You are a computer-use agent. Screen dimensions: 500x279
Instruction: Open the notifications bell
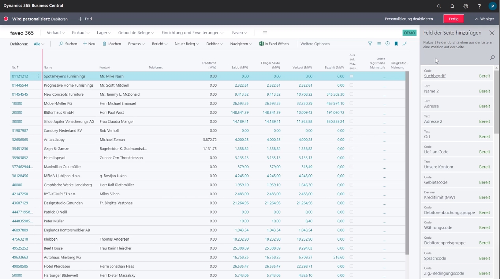coord(452,6)
